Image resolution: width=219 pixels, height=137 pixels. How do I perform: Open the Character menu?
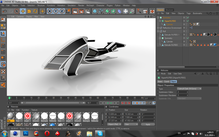click(x=100, y=5)
